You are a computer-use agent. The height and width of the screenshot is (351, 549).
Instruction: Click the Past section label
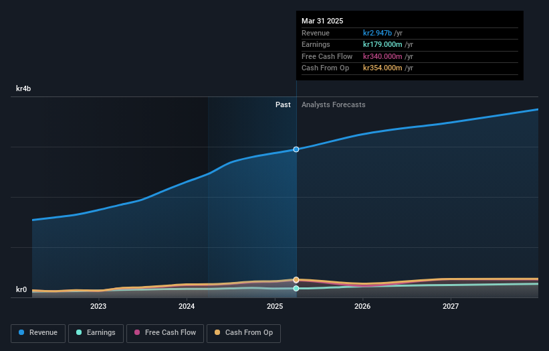[x=283, y=105]
